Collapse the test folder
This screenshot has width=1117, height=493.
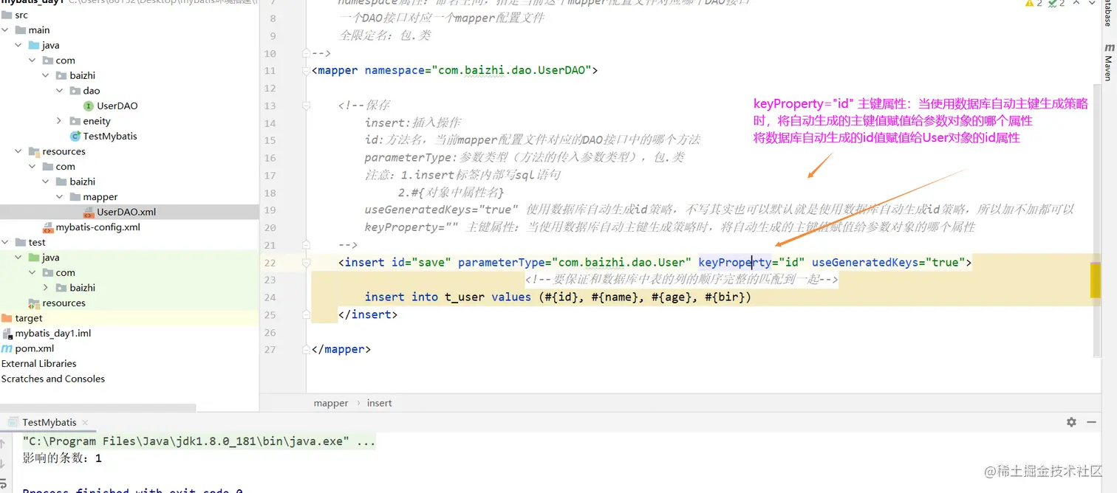(x=6, y=242)
